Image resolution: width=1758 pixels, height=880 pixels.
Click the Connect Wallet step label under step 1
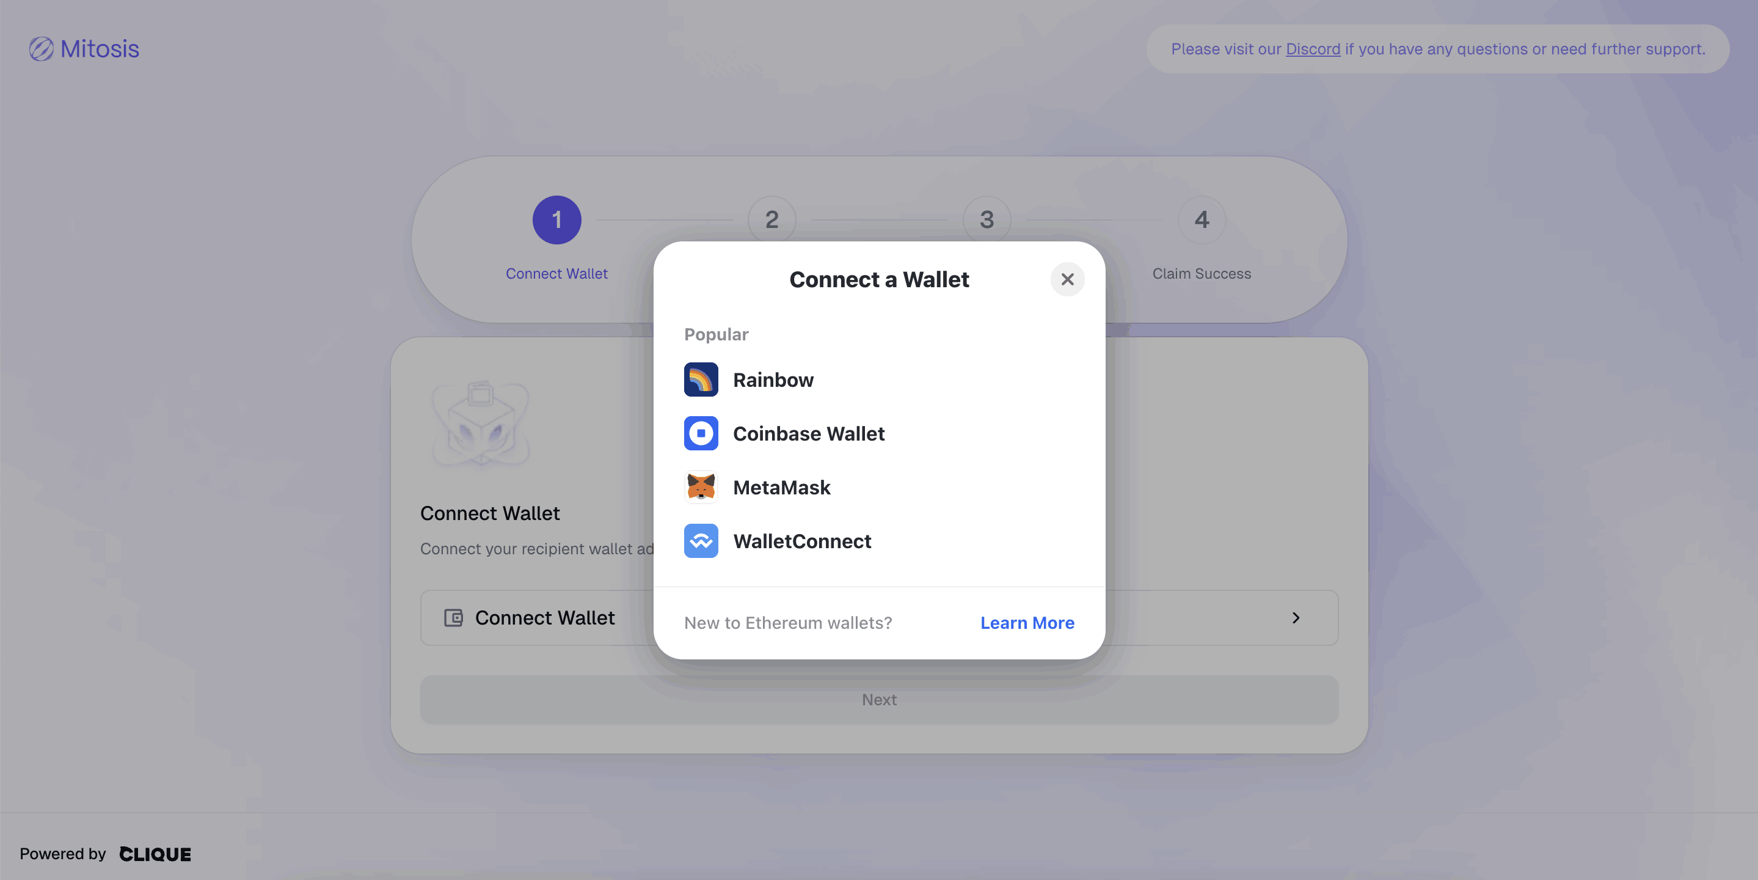(x=556, y=274)
